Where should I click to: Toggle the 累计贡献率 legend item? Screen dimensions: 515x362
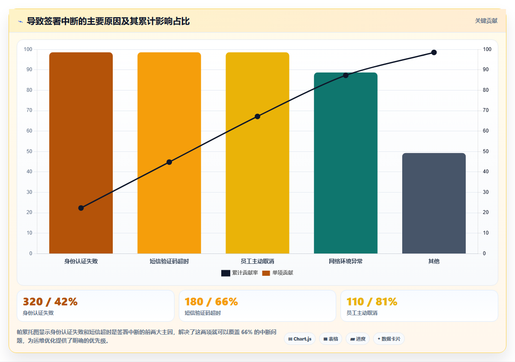pyautogui.click(x=240, y=273)
